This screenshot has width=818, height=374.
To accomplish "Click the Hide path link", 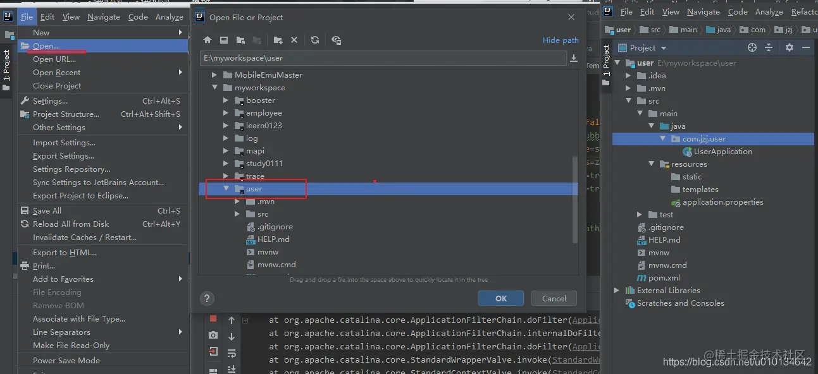I will (x=561, y=40).
